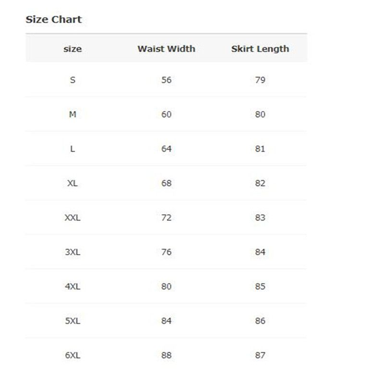Select the 6XL size row label

72,356
